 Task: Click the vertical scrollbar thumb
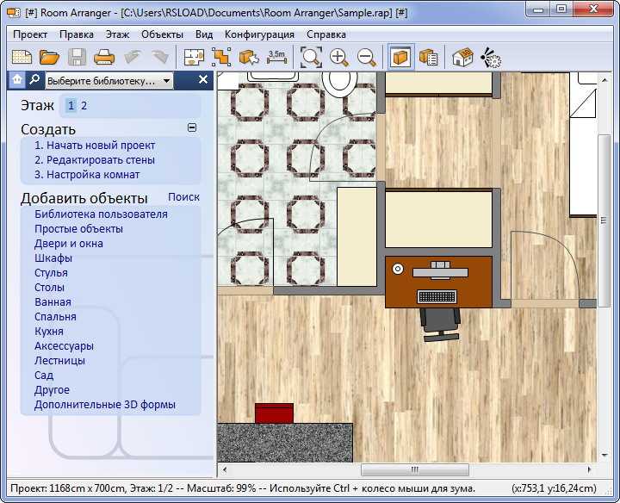pos(604,220)
